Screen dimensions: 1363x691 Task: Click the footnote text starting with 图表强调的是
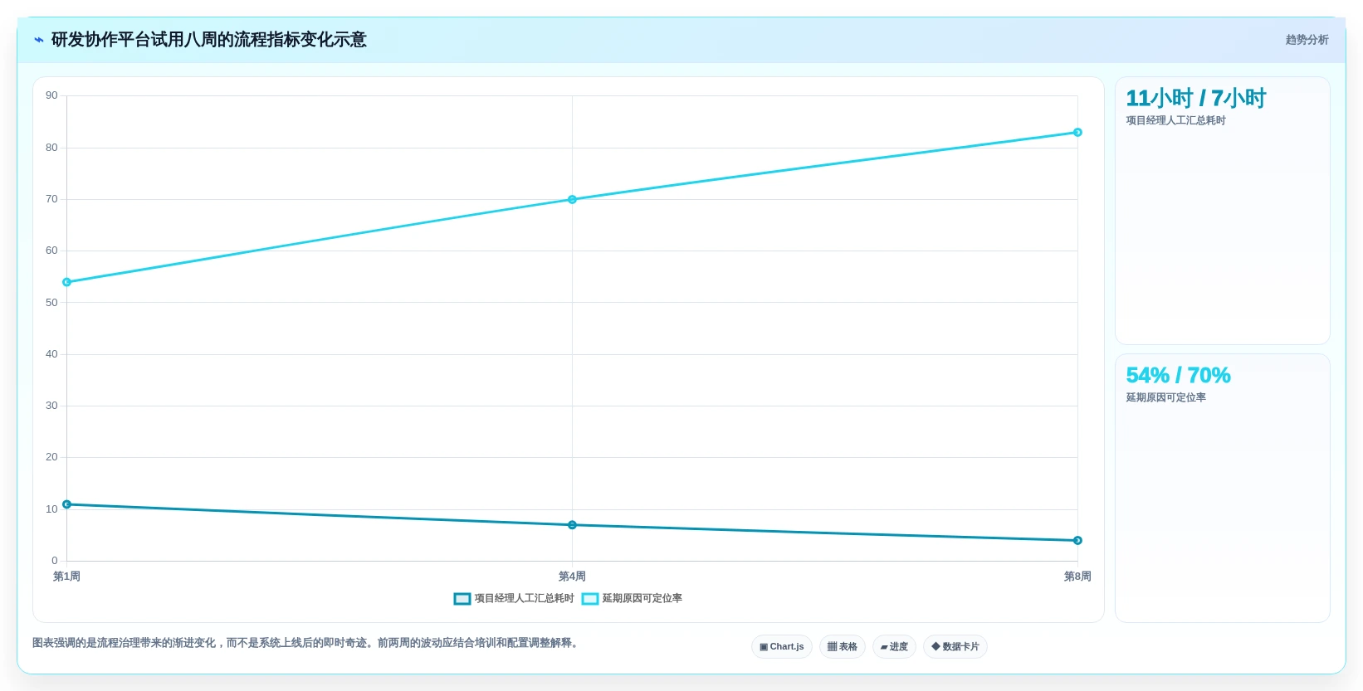305,643
